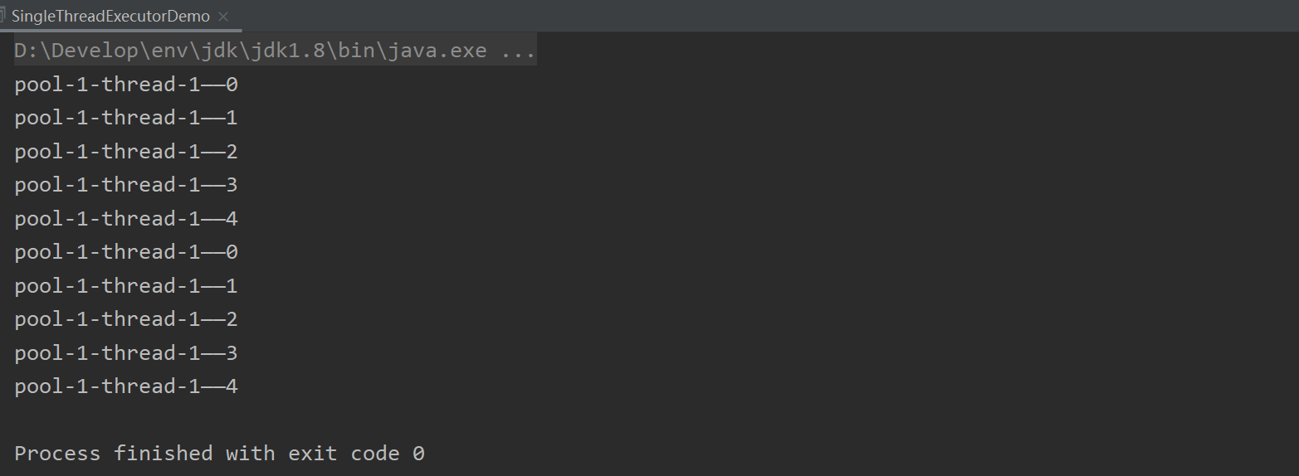Select second pool-1-thread-1——1 output line
Screen dimensions: 1299x476
(126, 286)
